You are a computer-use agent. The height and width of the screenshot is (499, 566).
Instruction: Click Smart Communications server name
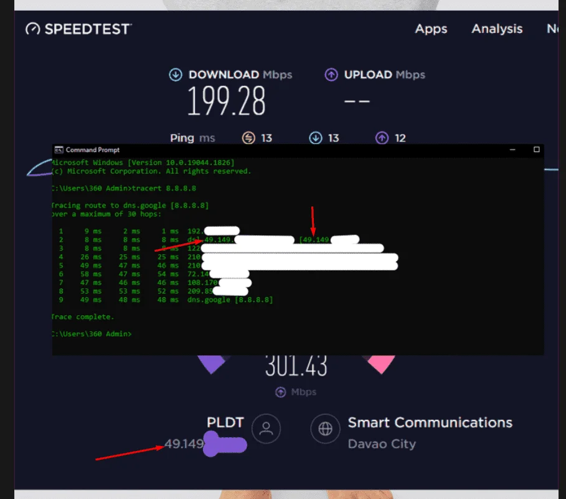[x=430, y=422]
